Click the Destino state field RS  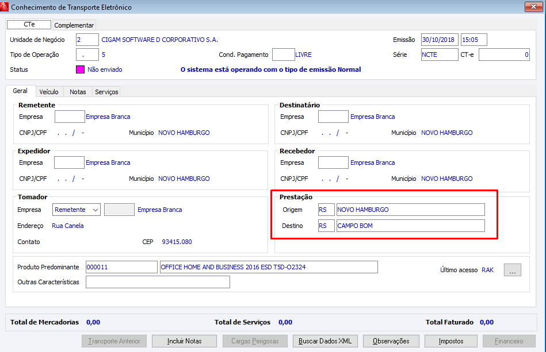[x=326, y=226]
